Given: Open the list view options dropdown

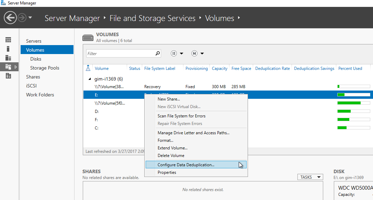Looking at the screenshot, I should (x=177, y=53).
